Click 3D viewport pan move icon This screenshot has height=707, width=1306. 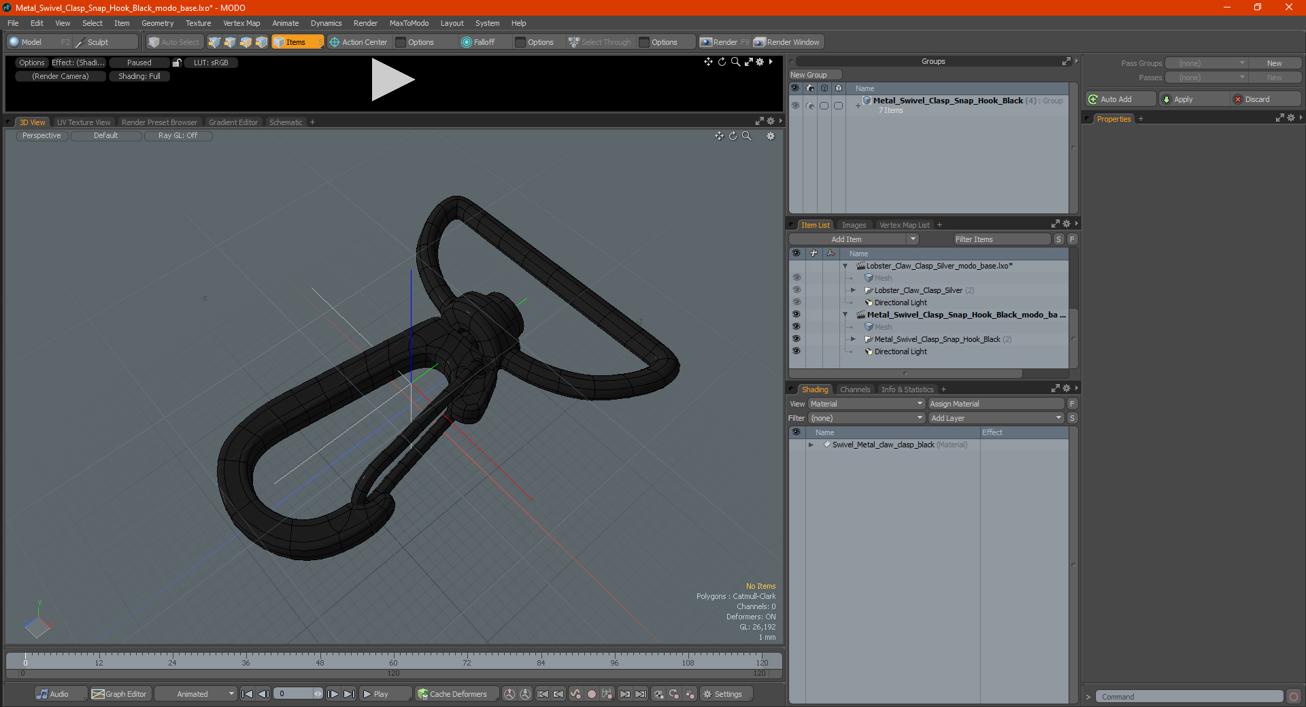pyautogui.click(x=719, y=136)
